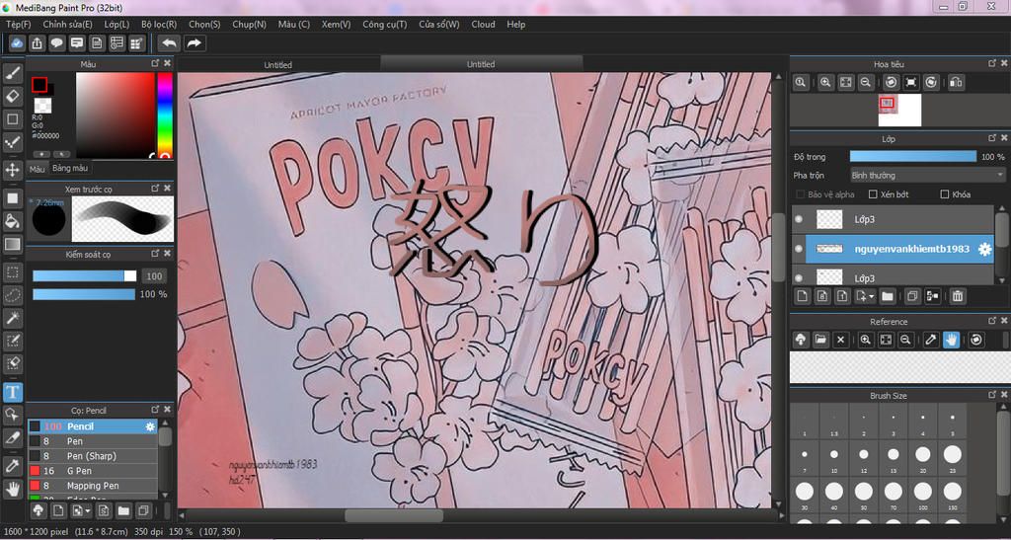Click the Bảo vệ alpha checkbox

click(x=801, y=193)
